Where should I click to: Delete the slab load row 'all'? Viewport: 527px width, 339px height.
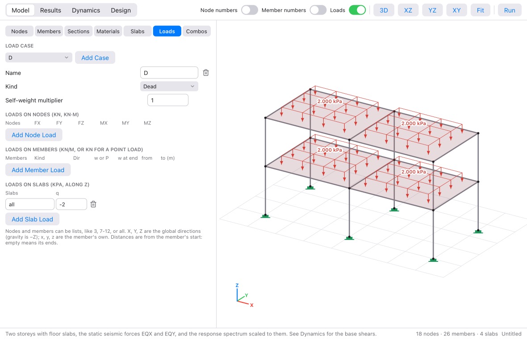(93, 204)
